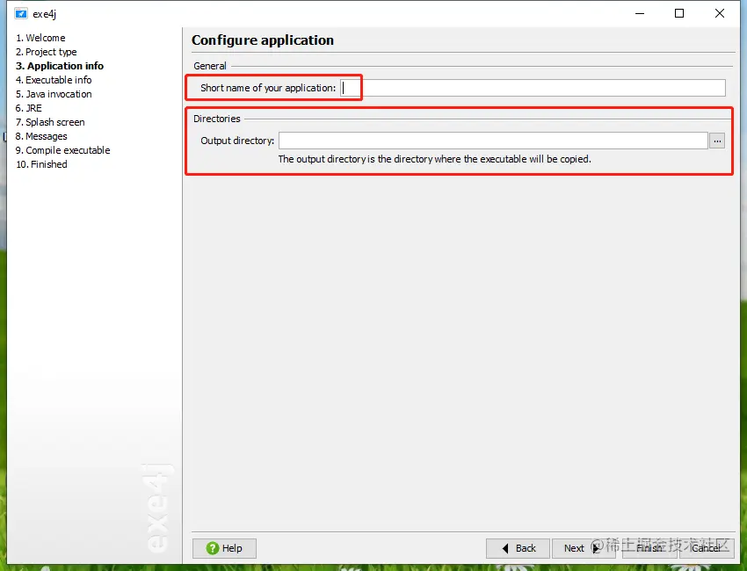This screenshot has height=571, width=747.
Task: Maximize the exe4j window
Action: [679, 13]
